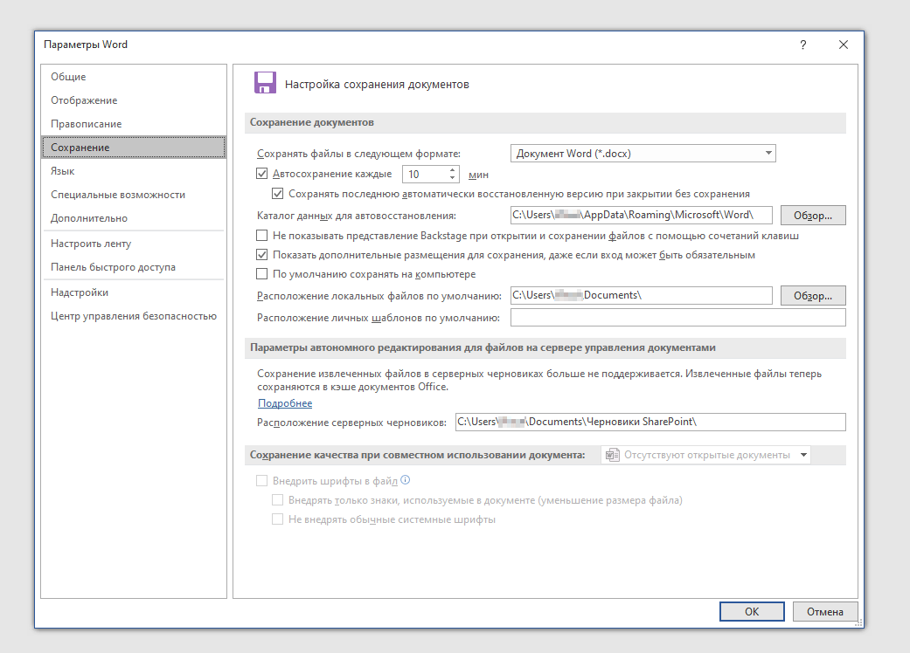Open the Подробнее link

285,403
